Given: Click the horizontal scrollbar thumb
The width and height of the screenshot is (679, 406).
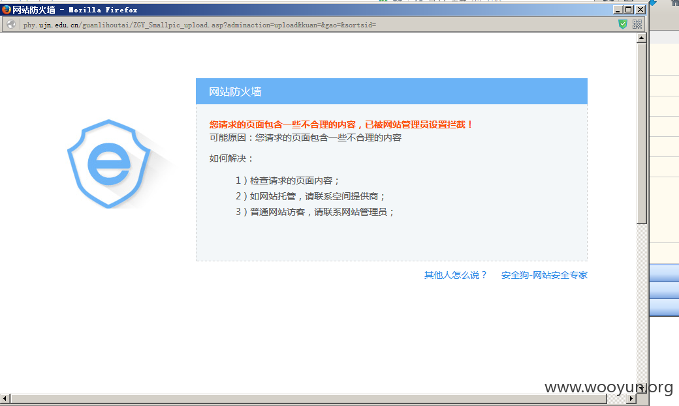Looking at the screenshot, I should click(309, 398).
